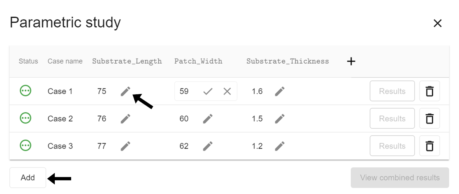Image resolution: width=459 pixels, height=194 pixels.
Task: Edit Substrate_Length value for Case 1
Action: point(125,91)
